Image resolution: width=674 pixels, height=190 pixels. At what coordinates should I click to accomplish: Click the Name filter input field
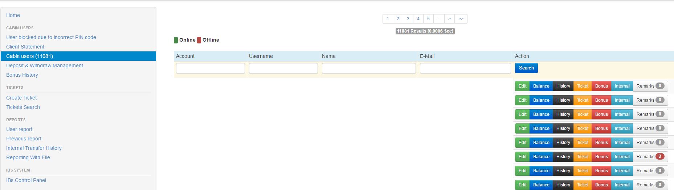(x=368, y=68)
